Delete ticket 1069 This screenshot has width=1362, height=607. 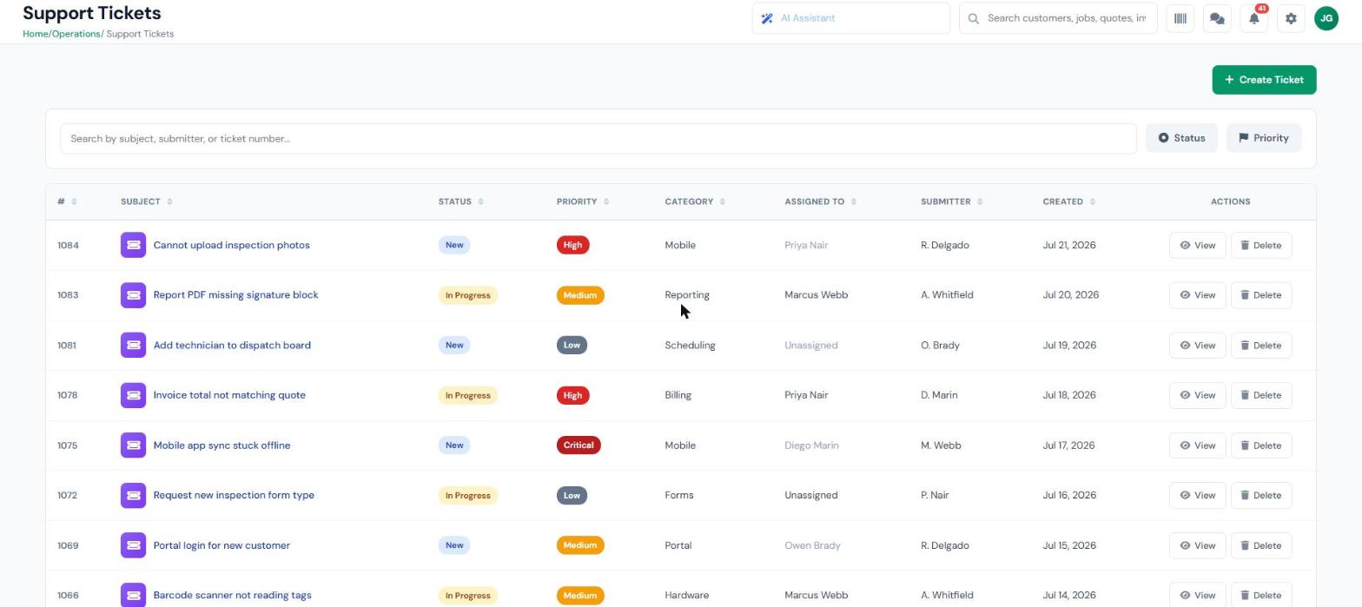click(1261, 545)
